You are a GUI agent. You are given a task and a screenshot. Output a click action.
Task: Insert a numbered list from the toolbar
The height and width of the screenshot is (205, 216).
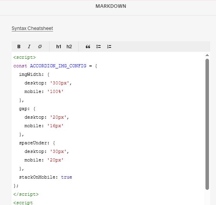click(x=109, y=47)
